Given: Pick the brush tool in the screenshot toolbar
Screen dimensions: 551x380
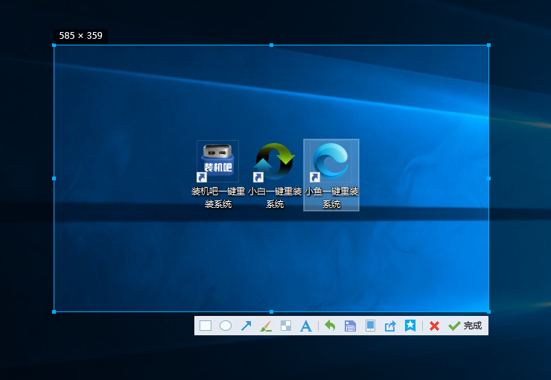Looking at the screenshot, I should pos(266,326).
